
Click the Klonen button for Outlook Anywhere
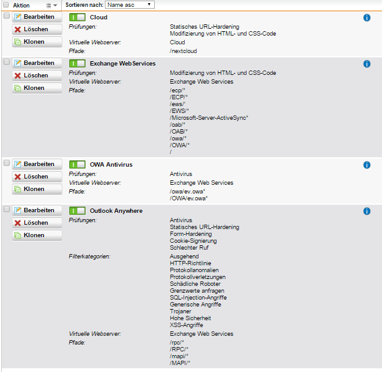(x=37, y=235)
